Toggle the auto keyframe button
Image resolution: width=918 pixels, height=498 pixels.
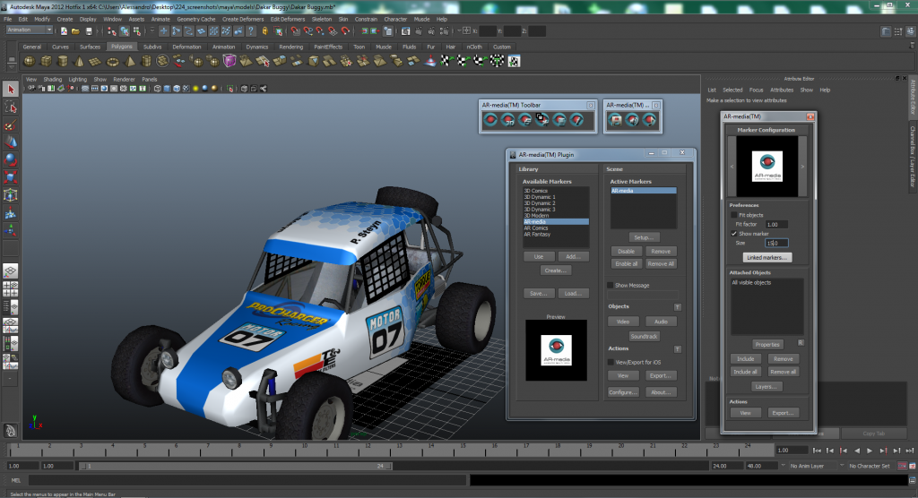[902, 466]
